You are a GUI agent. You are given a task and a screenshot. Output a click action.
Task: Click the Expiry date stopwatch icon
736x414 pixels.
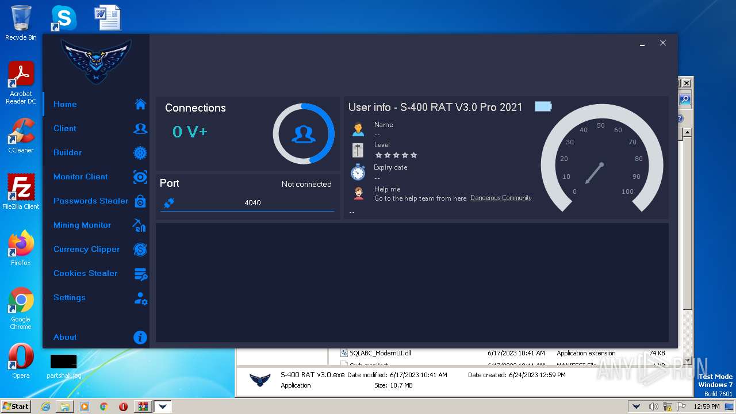[358, 172]
